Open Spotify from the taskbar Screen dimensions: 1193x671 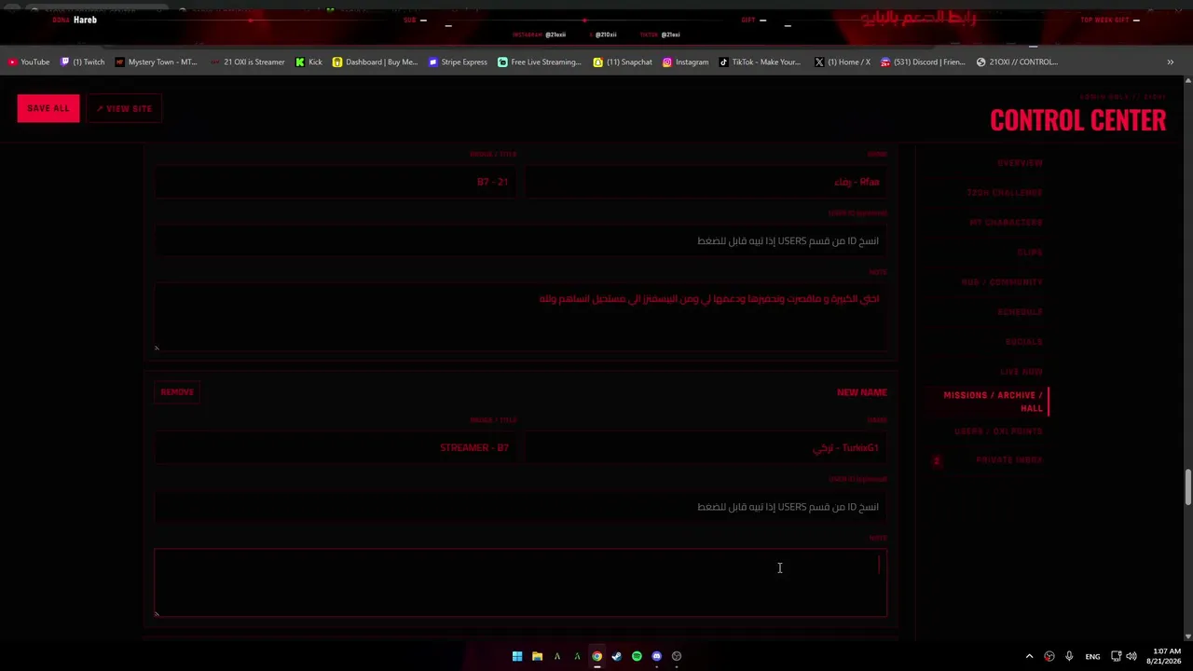(x=637, y=656)
